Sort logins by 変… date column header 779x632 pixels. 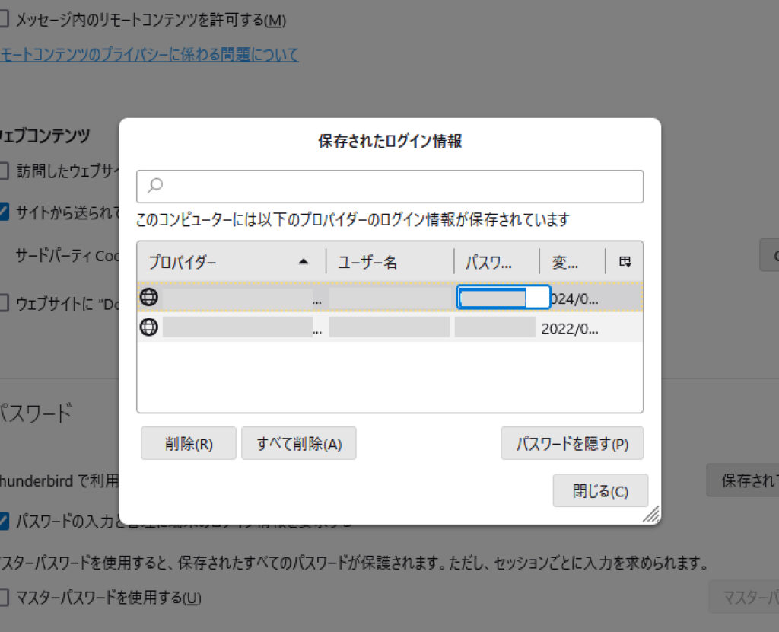pyautogui.click(x=571, y=262)
